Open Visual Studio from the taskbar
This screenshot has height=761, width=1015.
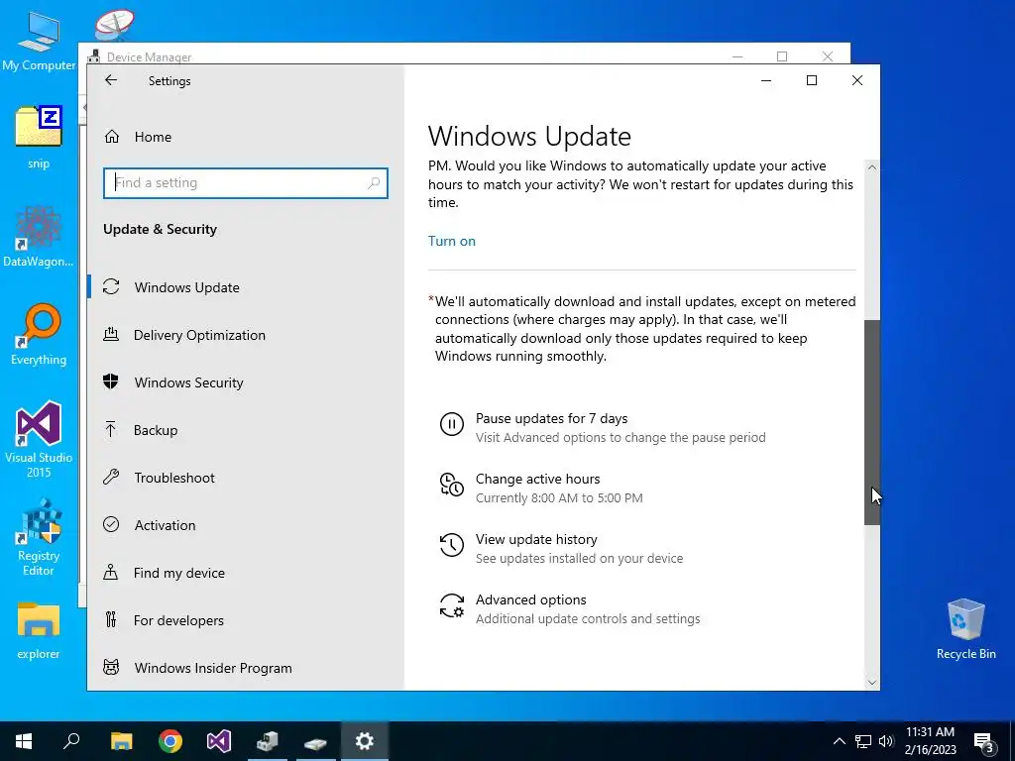[219, 741]
